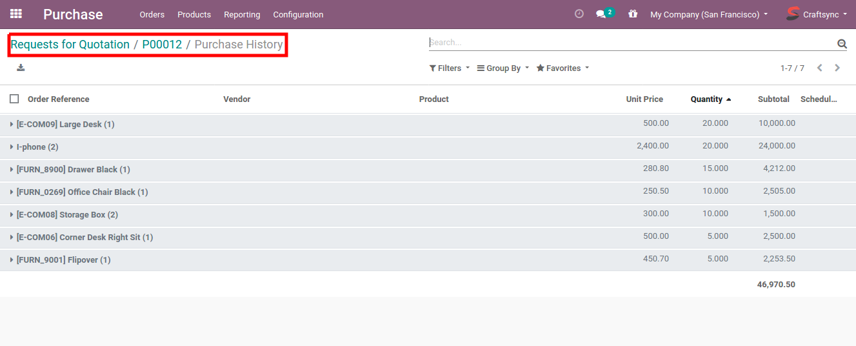Toggle the select-all checkbox in header
This screenshot has width=856, height=346.
14,99
